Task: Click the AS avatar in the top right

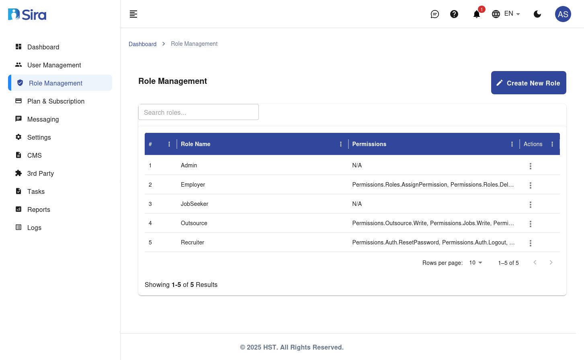Action: click(x=563, y=14)
